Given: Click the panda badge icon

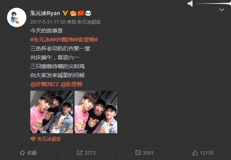Looking at the screenshot, I should tap(88, 13).
